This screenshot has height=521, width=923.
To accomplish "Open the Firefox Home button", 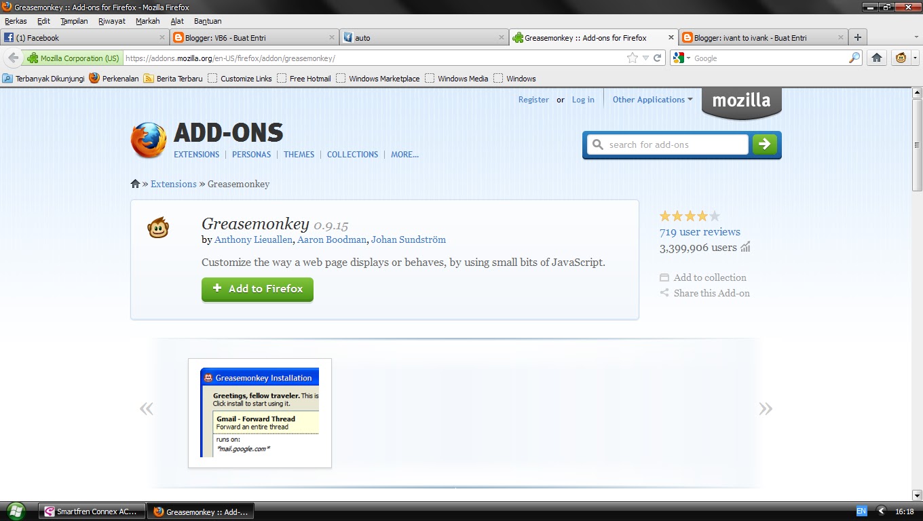I will pyautogui.click(x=877, y=58).
